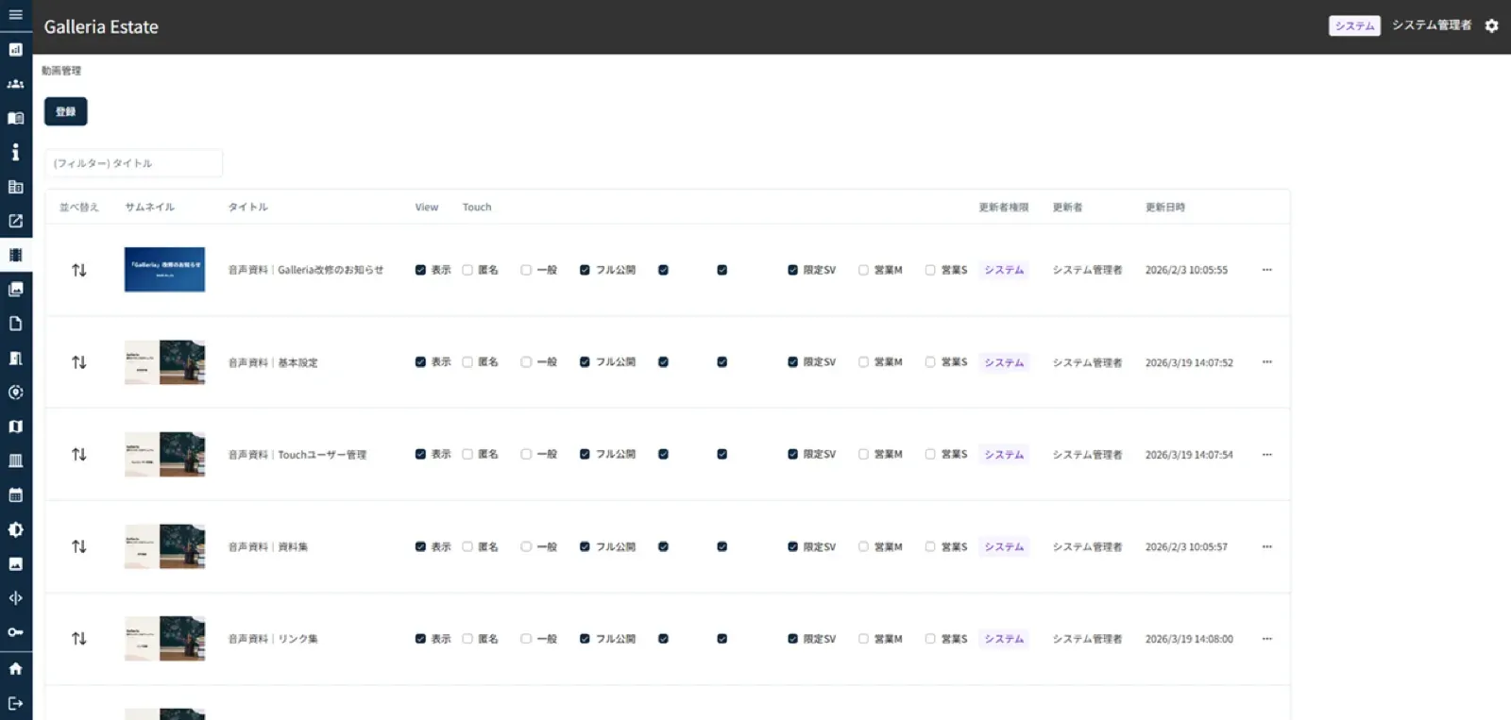The image size is (1511, 720).
Task: Open the blank document sidebar icon
Action: (15, 324)
